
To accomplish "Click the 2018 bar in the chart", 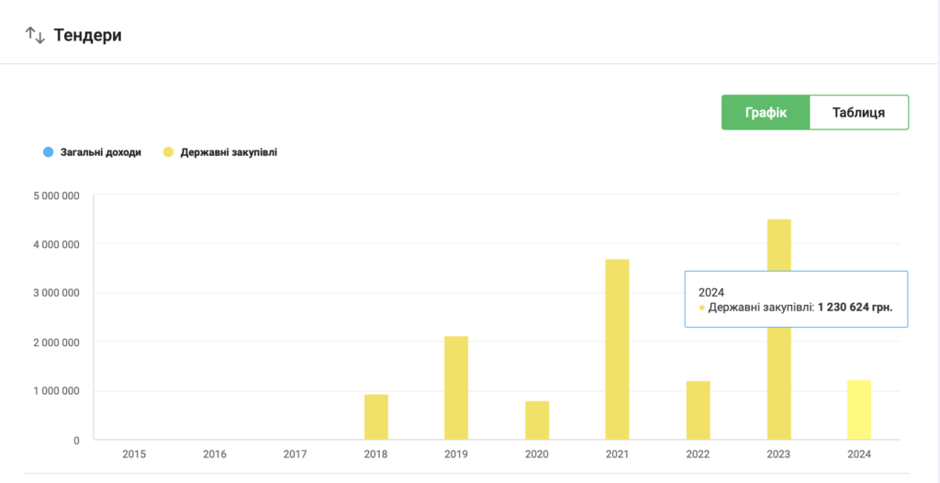I will [x=376, y=417].
